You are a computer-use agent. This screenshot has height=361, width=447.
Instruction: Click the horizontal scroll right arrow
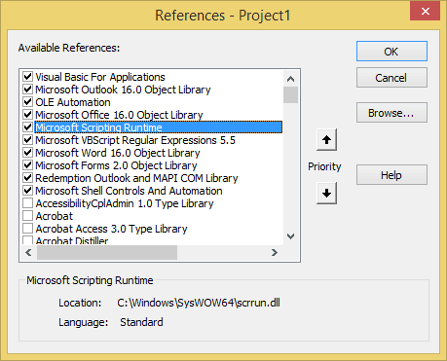click(x=275, y=252)
